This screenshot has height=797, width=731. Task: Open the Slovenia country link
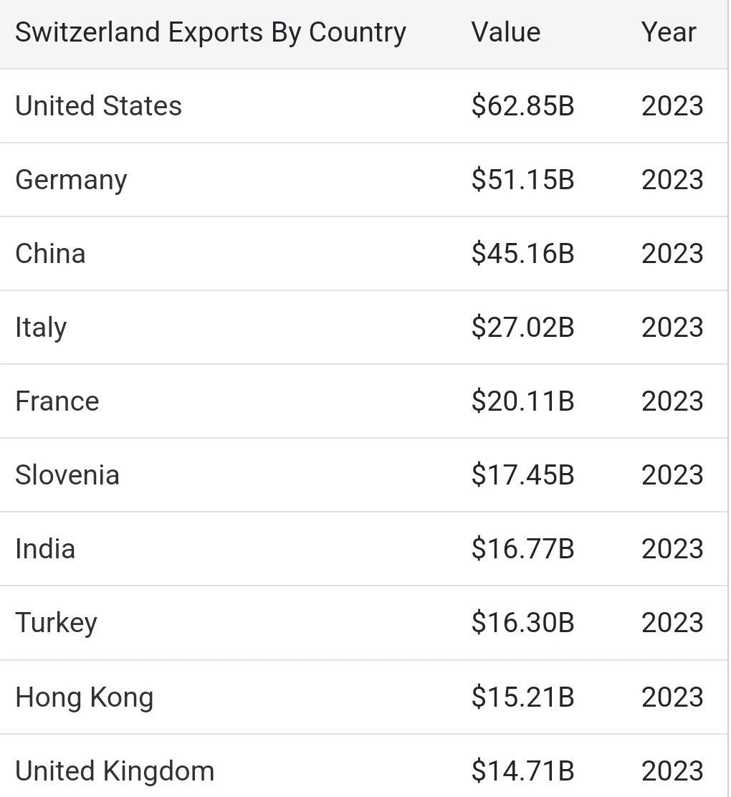(x=67, y=475)
